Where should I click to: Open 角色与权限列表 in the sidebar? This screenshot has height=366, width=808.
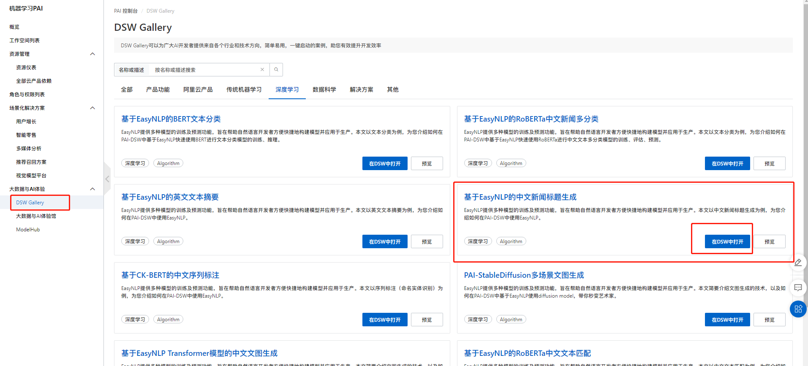tap(27, 95)
